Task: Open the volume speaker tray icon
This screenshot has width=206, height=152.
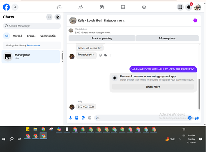Action: point(184,136)
